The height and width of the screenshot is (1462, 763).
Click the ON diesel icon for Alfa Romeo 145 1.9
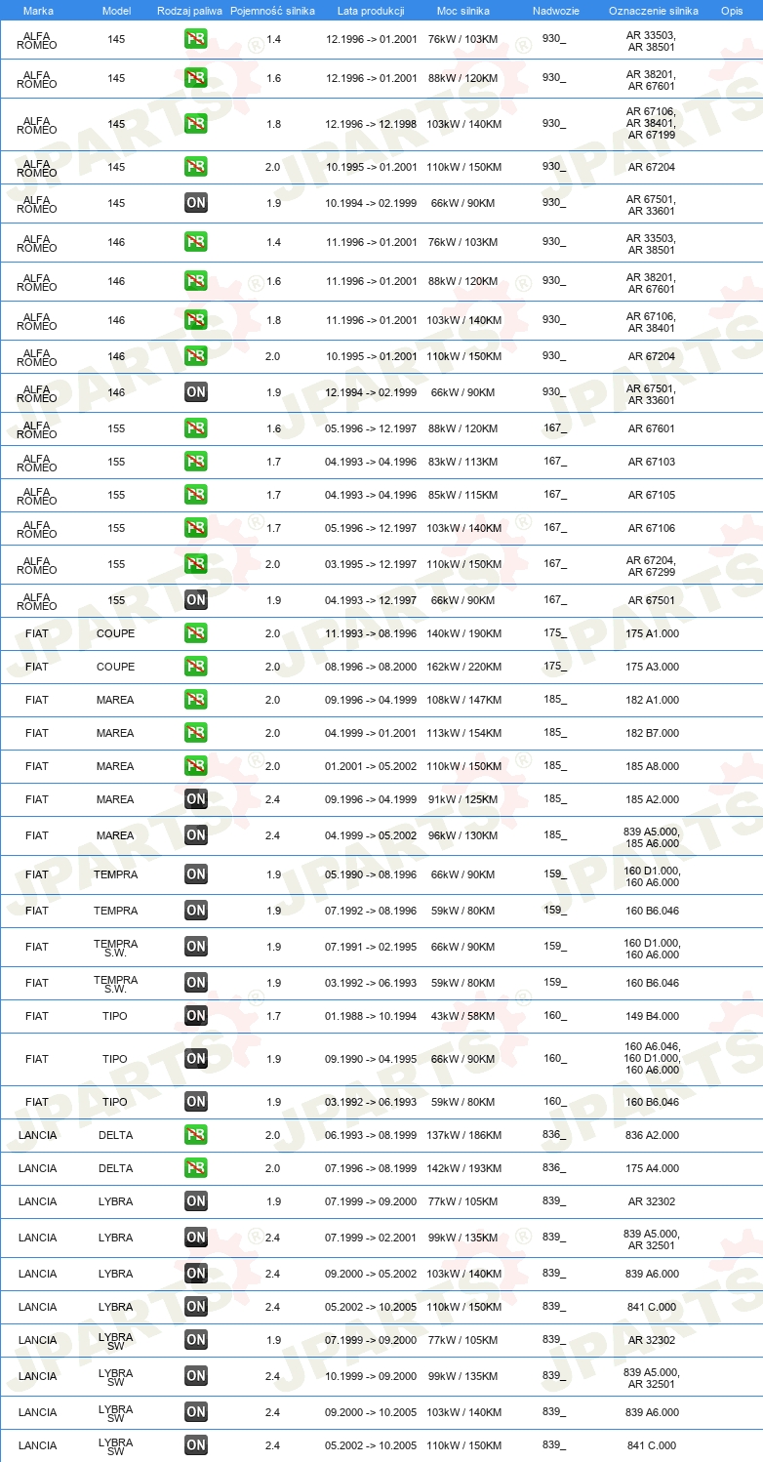click(x=195, y=203)
